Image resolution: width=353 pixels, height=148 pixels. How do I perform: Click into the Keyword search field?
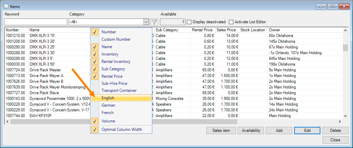(35, 22)
